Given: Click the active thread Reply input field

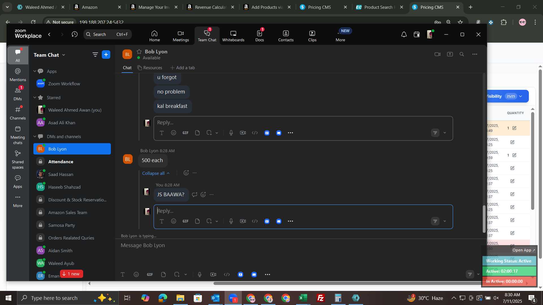Looking at the screenshot, I should click(x=303, y=211).
